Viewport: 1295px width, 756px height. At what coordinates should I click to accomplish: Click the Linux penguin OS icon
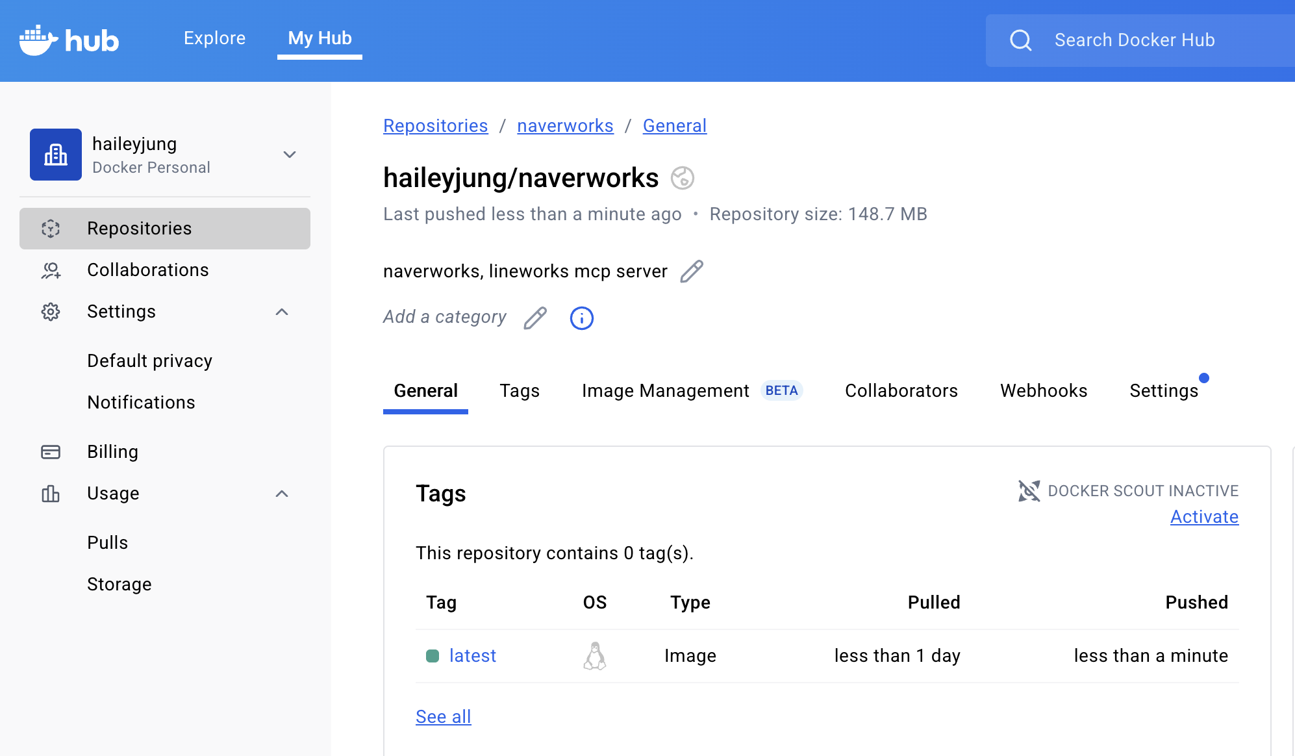tap(594, 656)
